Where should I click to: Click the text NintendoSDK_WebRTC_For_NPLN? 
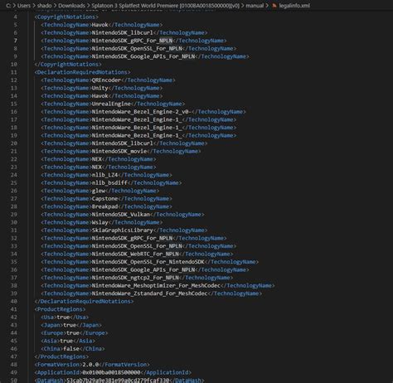(x=135, y=254)
